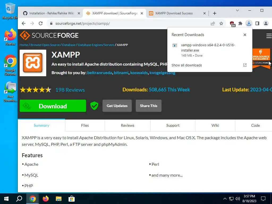Open the Code tab
This screenshot has height=204, width=272.
[255, 125]
